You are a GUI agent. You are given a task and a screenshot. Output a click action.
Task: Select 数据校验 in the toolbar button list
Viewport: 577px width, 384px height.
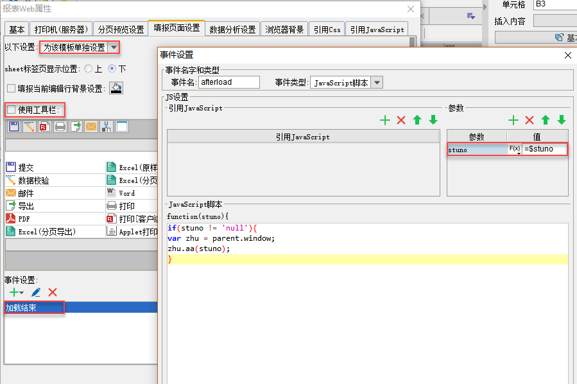[55, 180]
